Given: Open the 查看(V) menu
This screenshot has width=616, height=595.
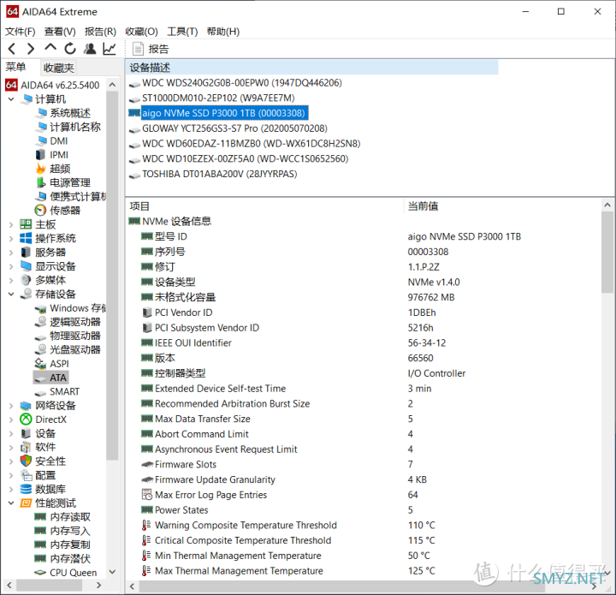Looking at the screenshot, I should coord(60,32).
